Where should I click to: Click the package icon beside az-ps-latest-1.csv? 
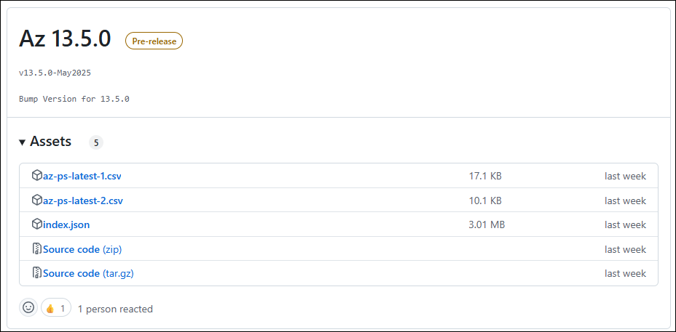coord(37,176)
